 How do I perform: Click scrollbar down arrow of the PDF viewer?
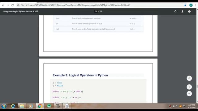coord(197,102)
